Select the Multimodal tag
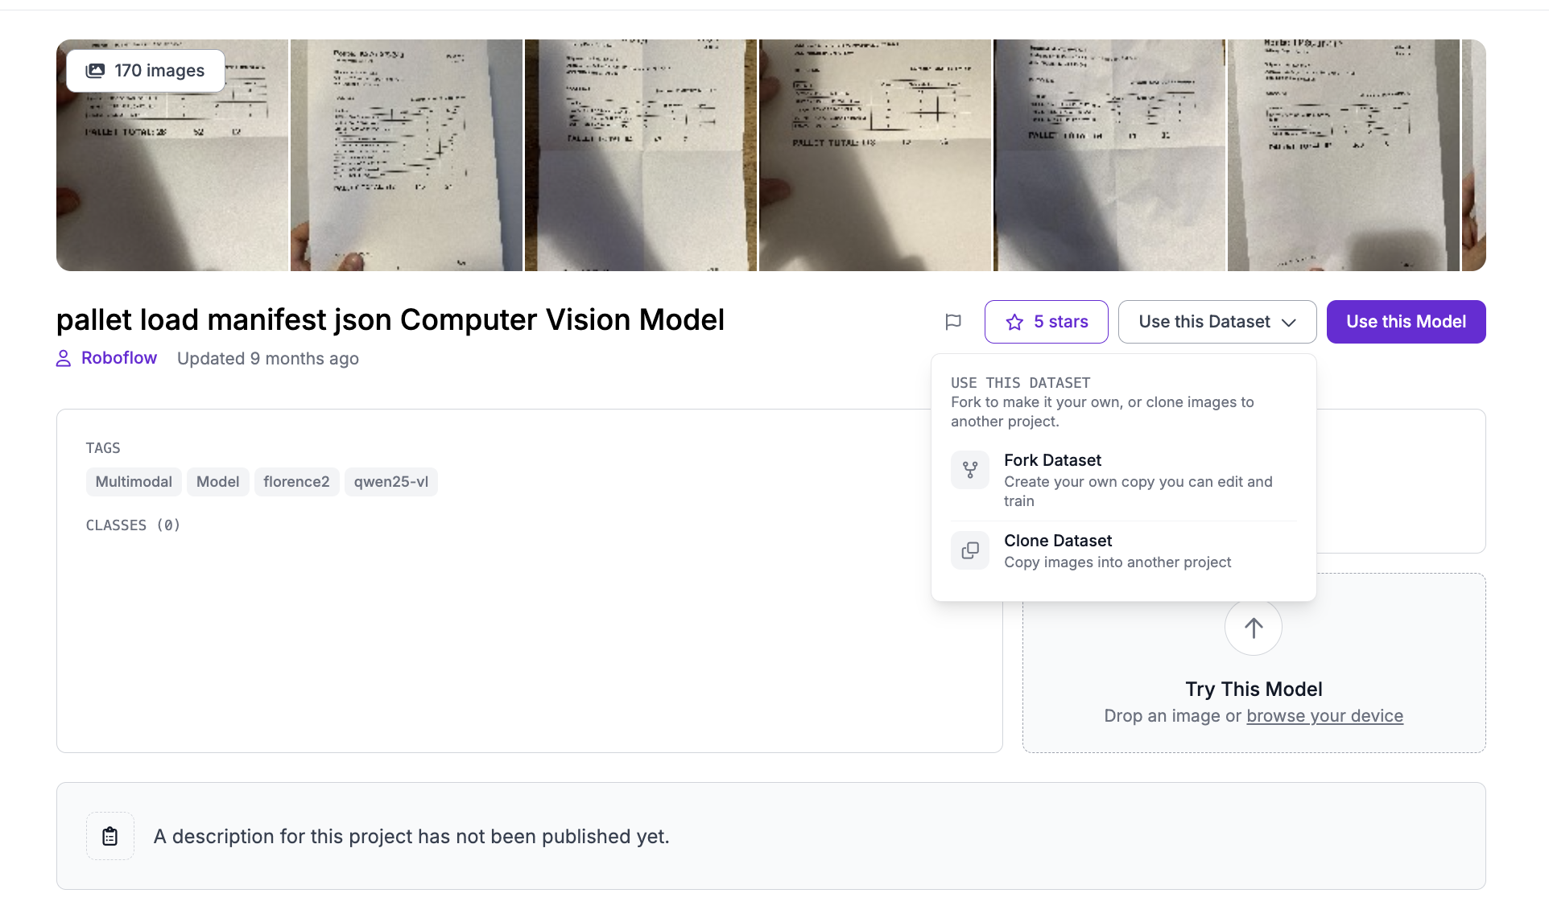The height and width of the screenshot is (914, 1549). pos(134,482)
